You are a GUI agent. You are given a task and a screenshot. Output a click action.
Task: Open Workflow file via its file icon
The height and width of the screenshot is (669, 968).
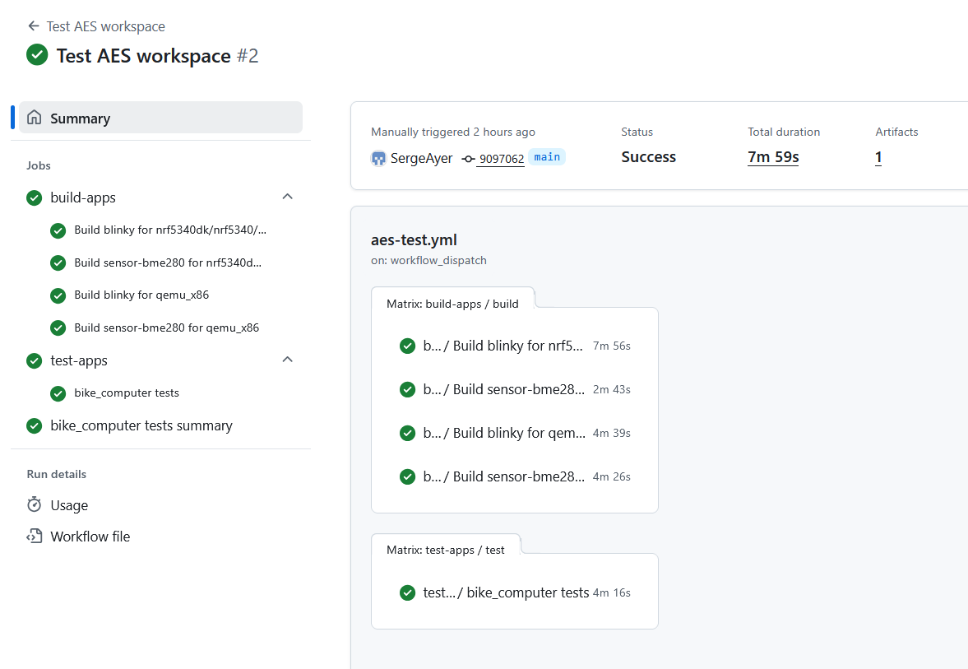[34, 536]
